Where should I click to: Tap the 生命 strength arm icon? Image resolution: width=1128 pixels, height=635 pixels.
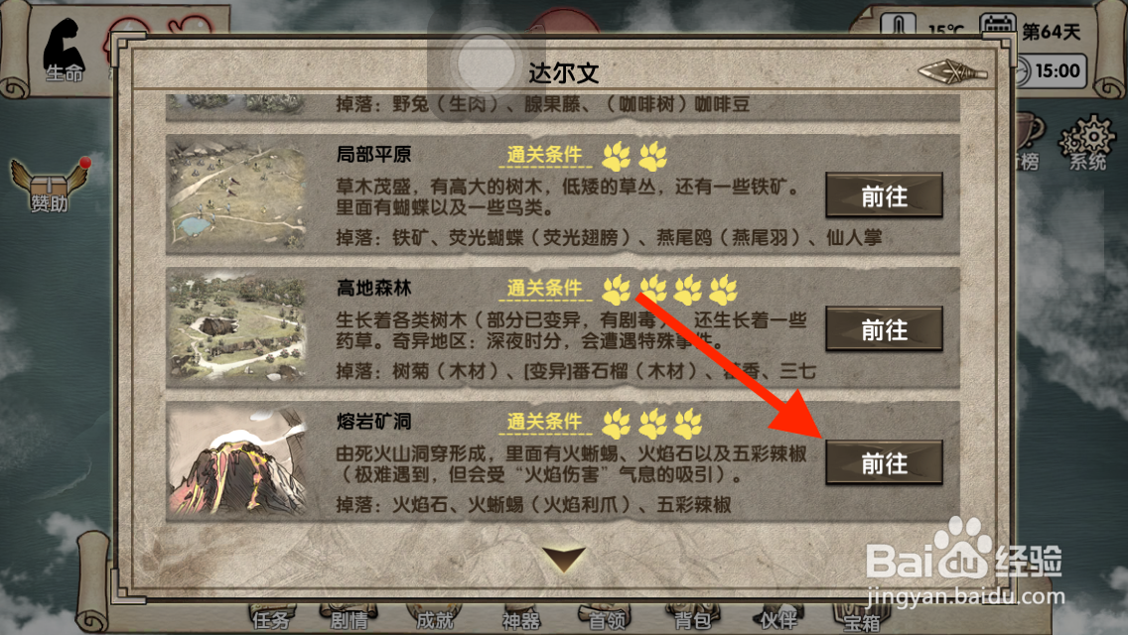pyautogui.click(x=64, y=51)
